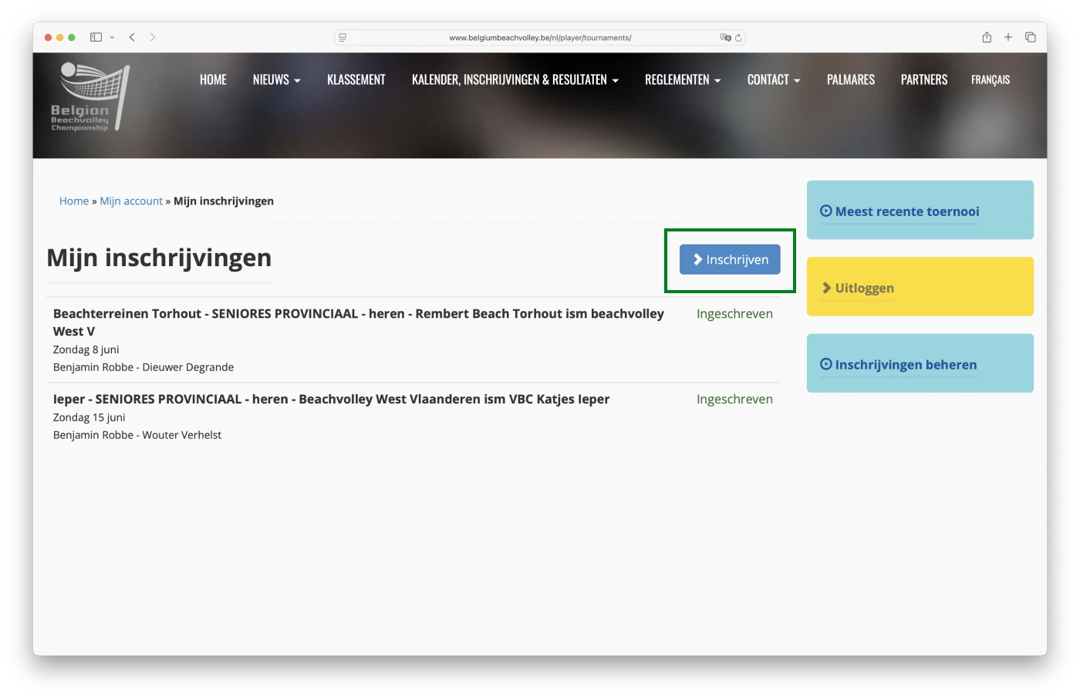Switch the site language to FRANÇAIS

click(990, 79)
